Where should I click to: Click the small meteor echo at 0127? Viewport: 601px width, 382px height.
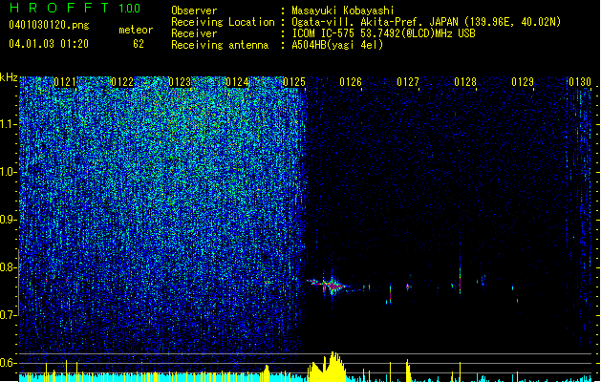coord(409,286)
